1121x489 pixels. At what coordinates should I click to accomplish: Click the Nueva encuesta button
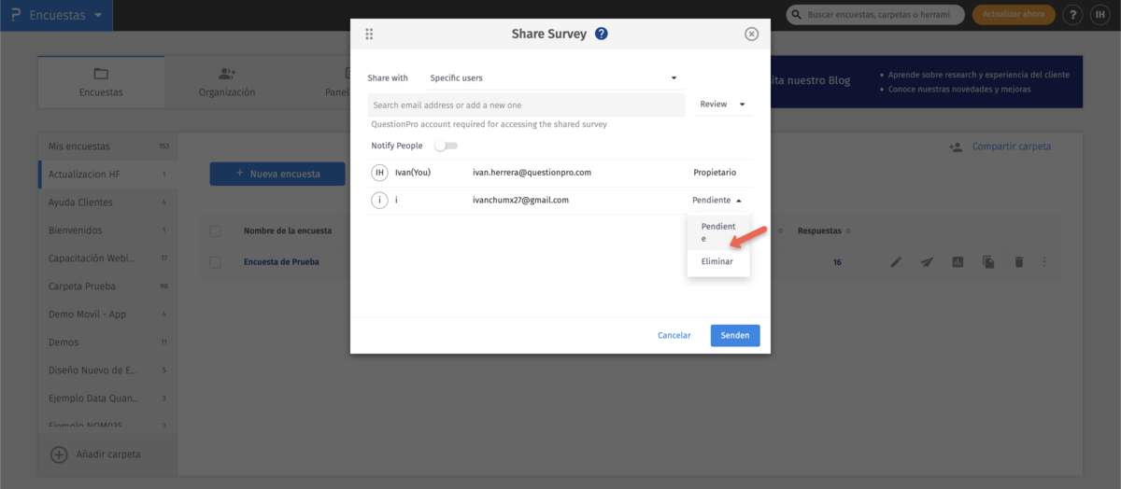point(277,174)
